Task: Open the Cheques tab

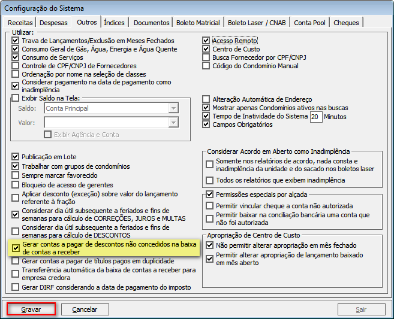Action: tap(346, 23)
